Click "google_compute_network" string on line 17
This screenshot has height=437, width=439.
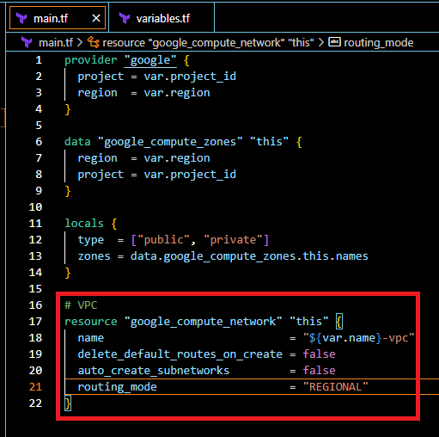coord(203,322)
